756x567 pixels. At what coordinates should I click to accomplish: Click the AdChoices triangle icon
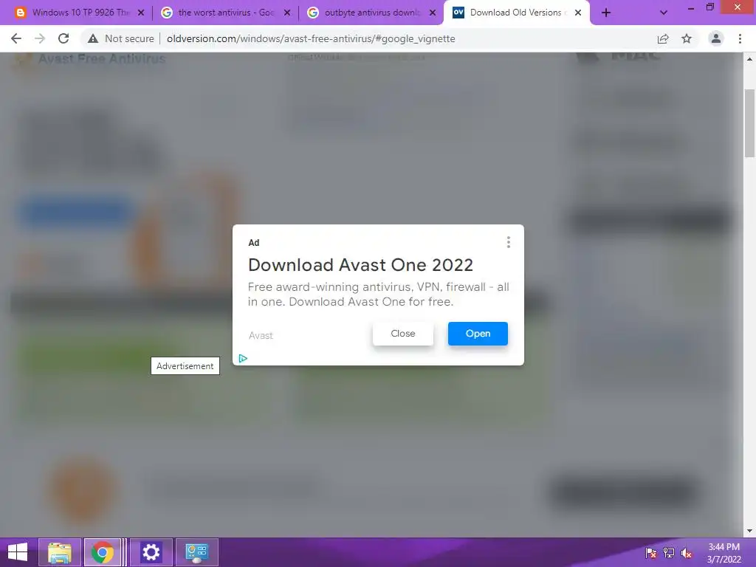tap(243, 358)
